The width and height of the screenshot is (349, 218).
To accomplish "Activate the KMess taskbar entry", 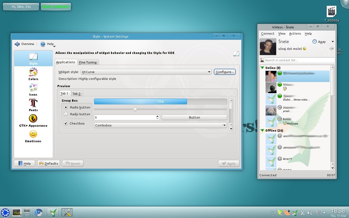I will (53, 213).
